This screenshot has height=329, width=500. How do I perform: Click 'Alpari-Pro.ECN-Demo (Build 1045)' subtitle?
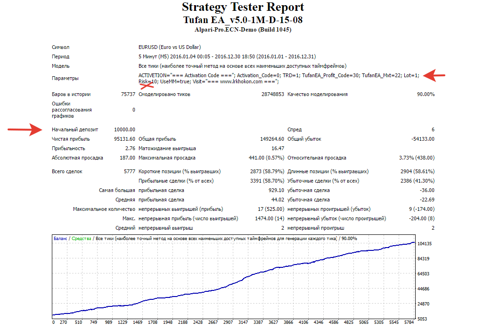[243, 30]
